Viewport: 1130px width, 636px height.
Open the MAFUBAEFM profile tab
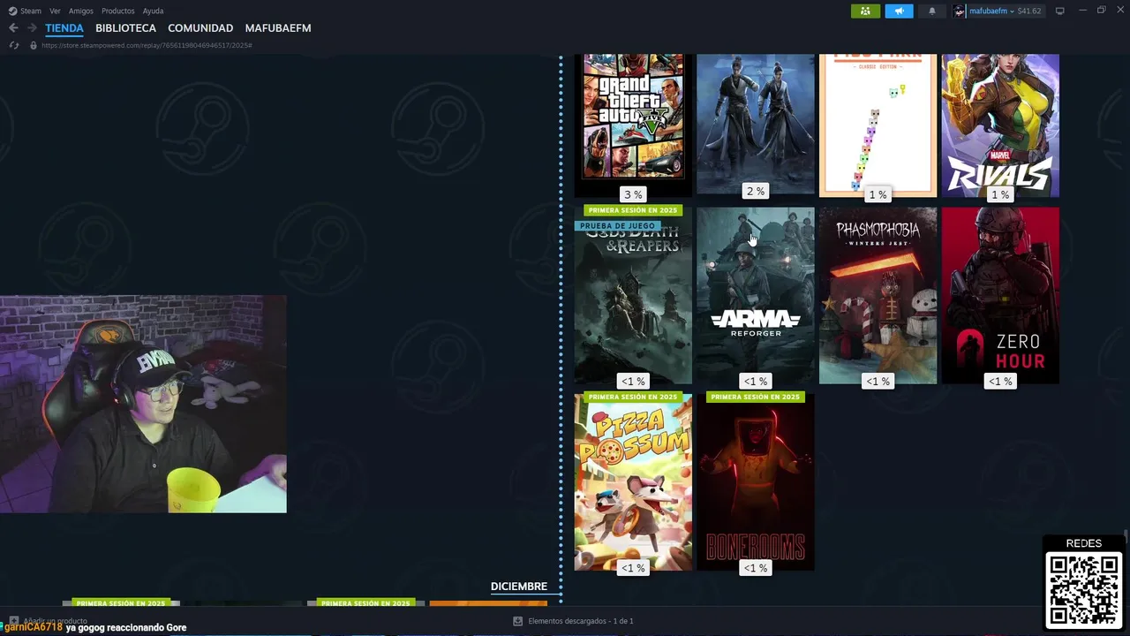pyautogui.click(x=278, y=28)
